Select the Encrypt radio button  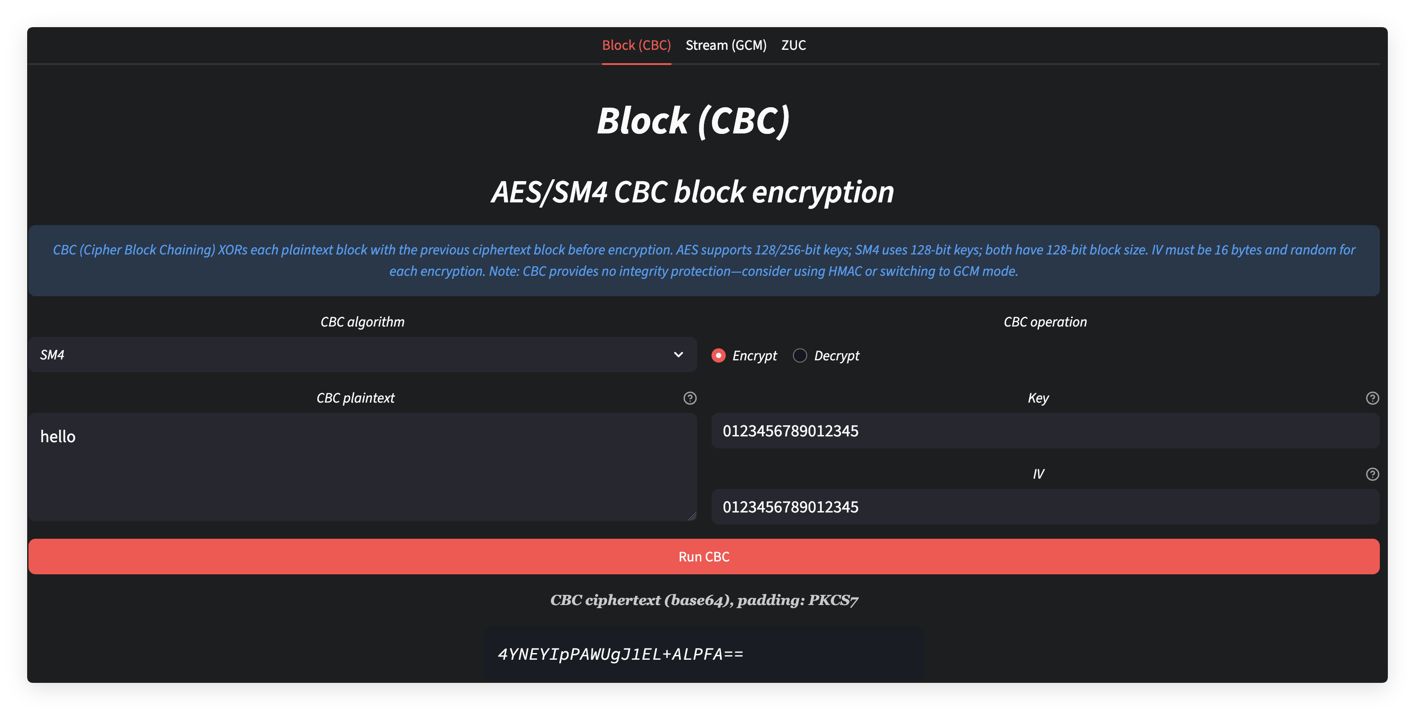(719, 356)
